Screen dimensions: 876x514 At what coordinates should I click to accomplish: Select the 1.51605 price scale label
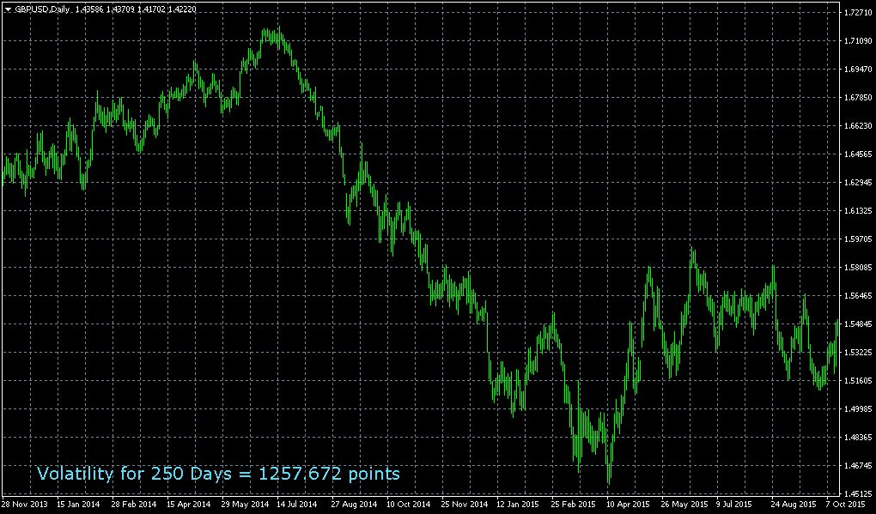click(x=859, y=381)
